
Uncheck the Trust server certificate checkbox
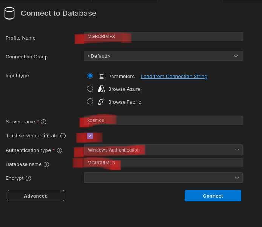[90, 136]
